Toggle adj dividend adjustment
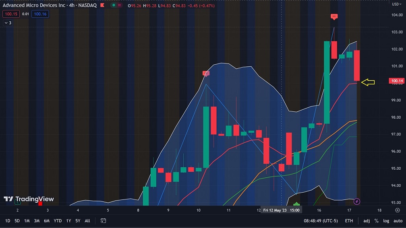Screen dimensions: 406x228 tap(367, 221)
